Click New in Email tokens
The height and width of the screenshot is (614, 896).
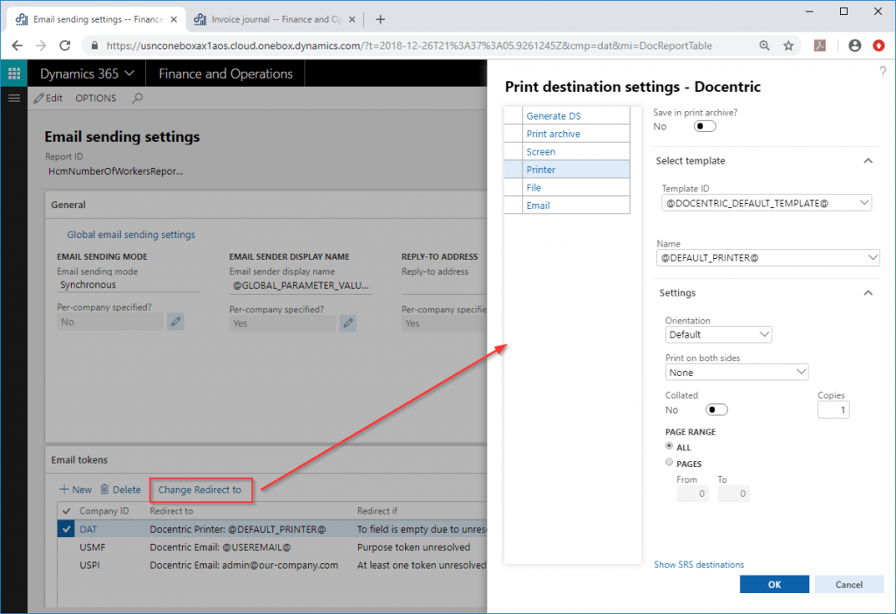tap(75, 490)
